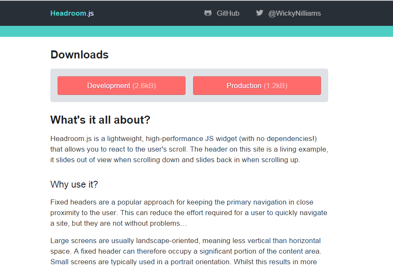Click the (1.2kB) size label
Image resolution: width=393 pixels, height=271 pixels.
[x=276, y=86]
